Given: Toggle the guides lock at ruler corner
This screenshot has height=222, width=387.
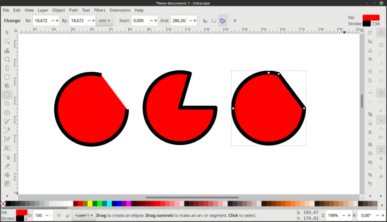Looking at the screenshot, I should coord(15,31).
